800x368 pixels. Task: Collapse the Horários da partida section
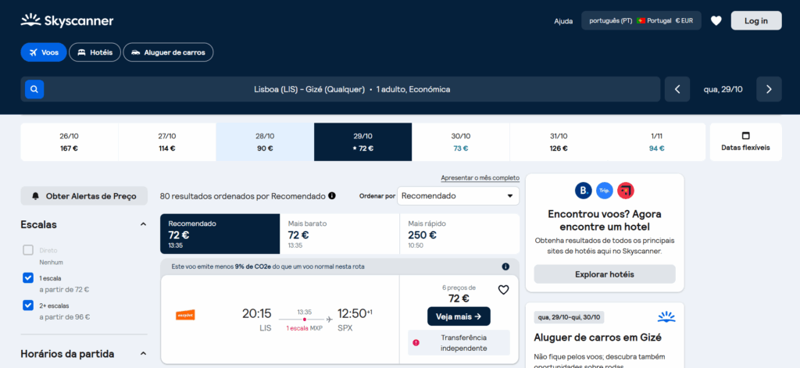(x=143, y=353)
